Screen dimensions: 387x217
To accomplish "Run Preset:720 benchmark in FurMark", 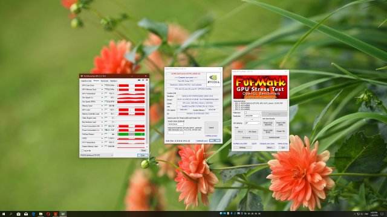I will pos(281,131).
